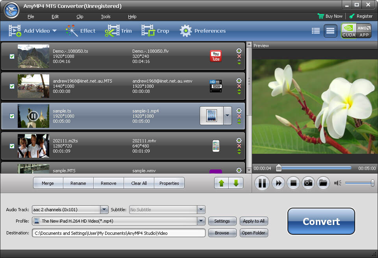
Task: Open settings gear for sample.MTS row
Action: click(x=239, y=170)
